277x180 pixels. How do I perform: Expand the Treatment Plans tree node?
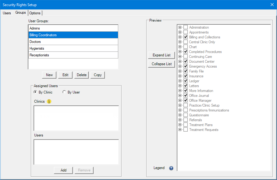[180, 125]
